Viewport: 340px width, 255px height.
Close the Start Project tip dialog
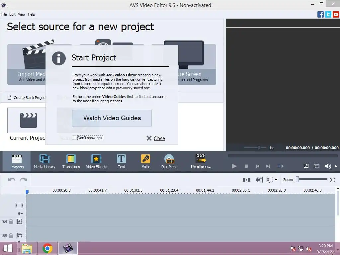point(156,138)
